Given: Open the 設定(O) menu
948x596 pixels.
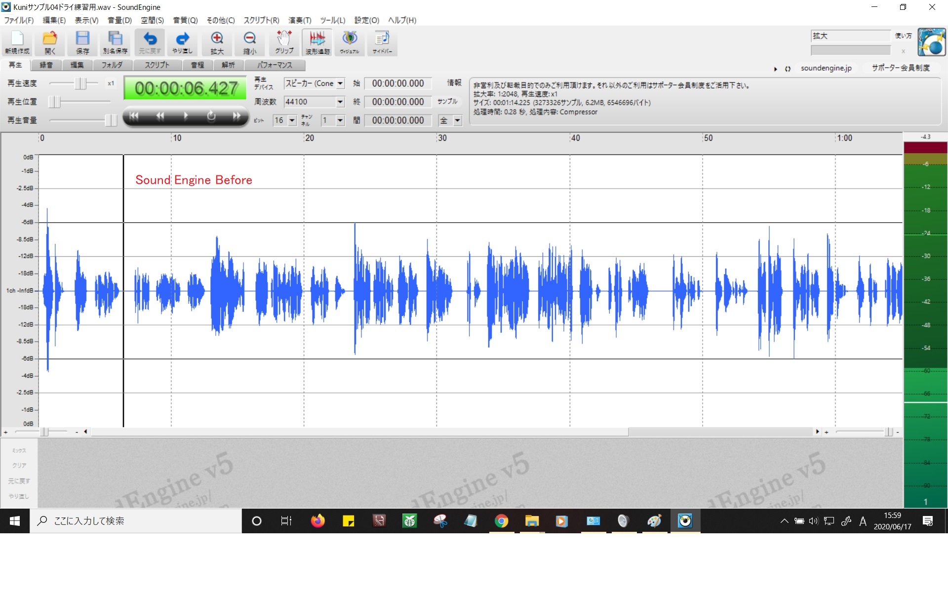Looking at the screenshot, I should (x=367, y=20).
